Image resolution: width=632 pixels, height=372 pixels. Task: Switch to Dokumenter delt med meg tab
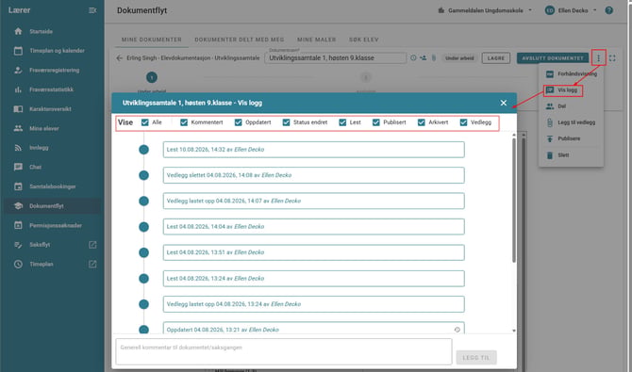pos(239,40)
